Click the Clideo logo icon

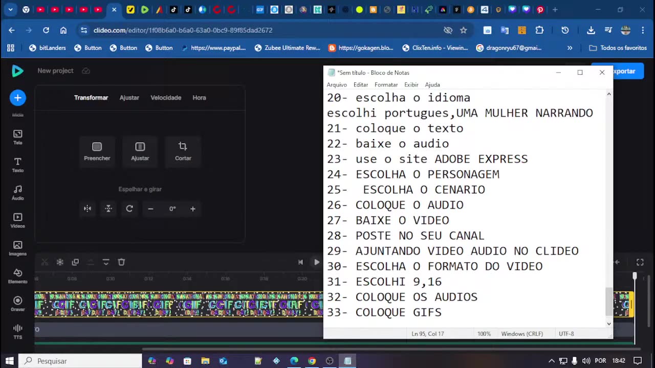(x=17, y=71)
